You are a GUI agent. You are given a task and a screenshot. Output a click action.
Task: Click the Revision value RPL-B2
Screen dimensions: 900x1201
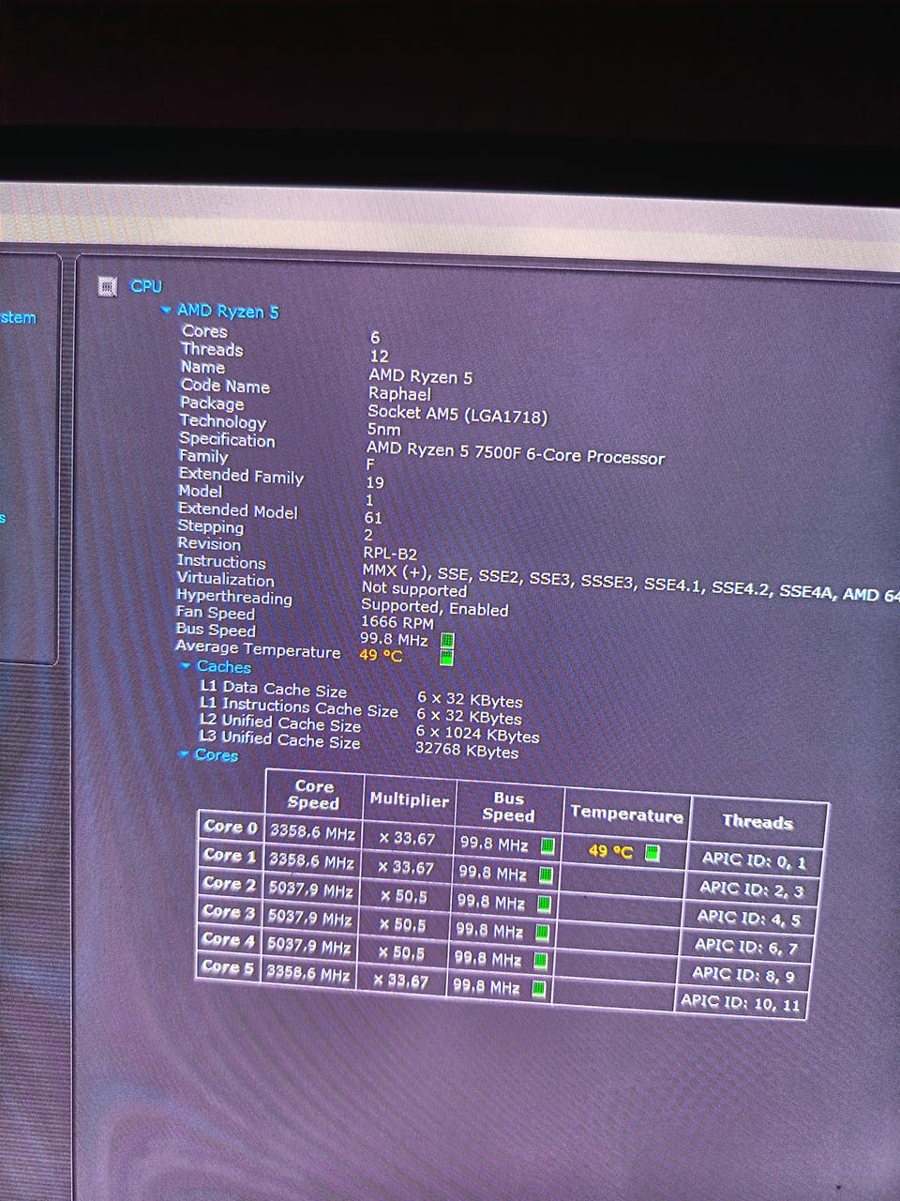click(x=390, y=554)
